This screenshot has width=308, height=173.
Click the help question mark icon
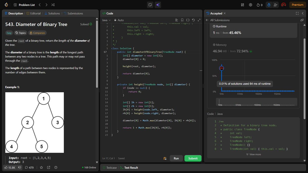[x=56, y=168]
